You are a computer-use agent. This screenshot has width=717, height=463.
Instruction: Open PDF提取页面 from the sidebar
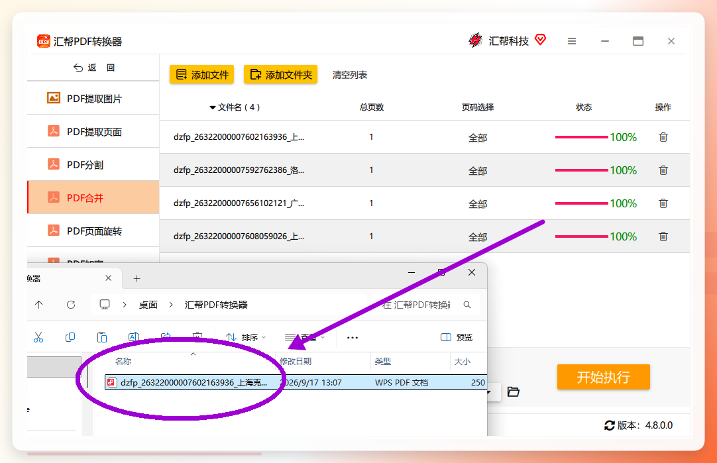pos(93,132)
